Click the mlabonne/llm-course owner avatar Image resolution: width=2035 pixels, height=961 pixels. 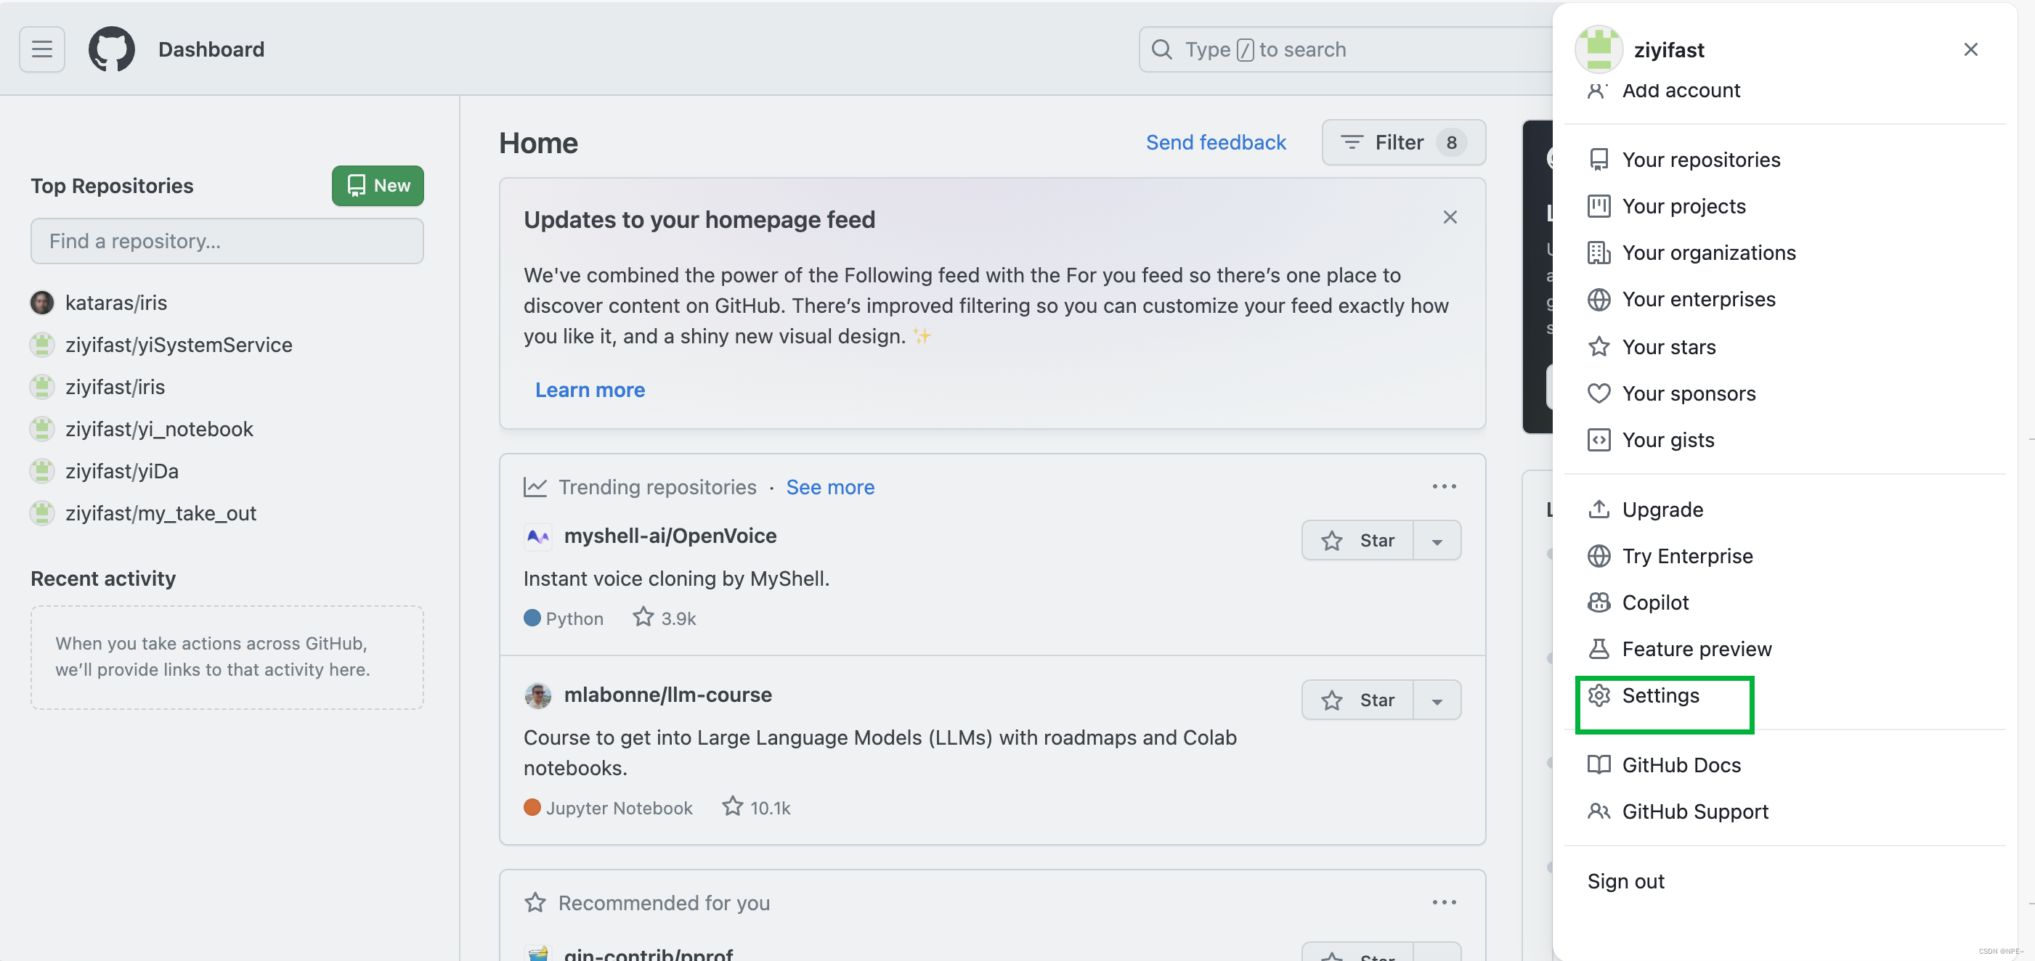pos(538,695)
